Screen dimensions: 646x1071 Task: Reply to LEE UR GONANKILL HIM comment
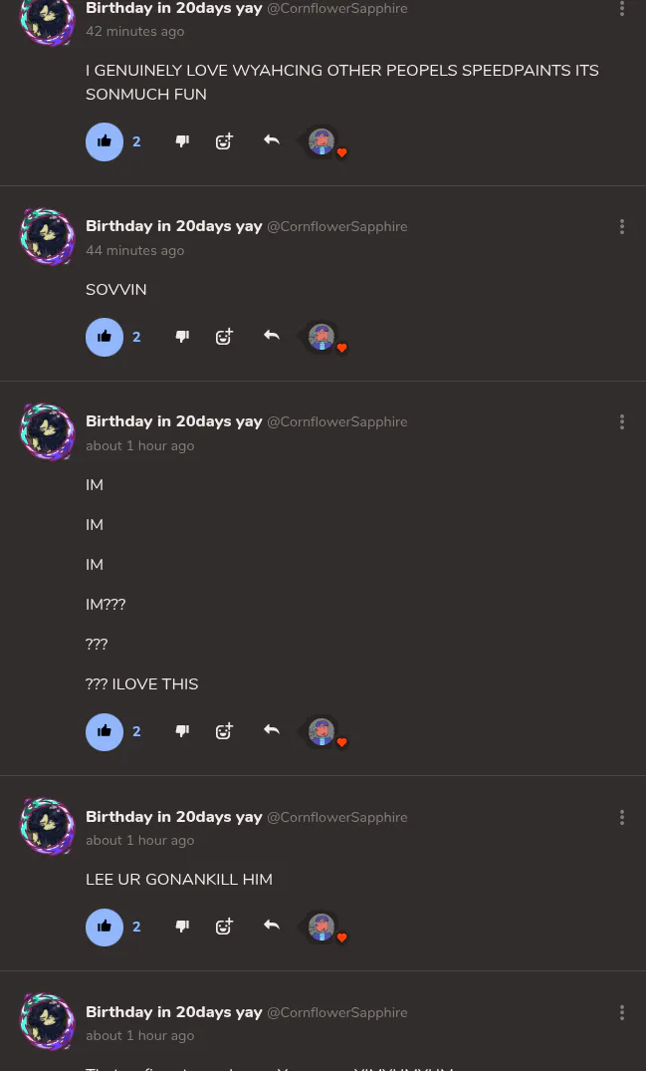[271, 927]
